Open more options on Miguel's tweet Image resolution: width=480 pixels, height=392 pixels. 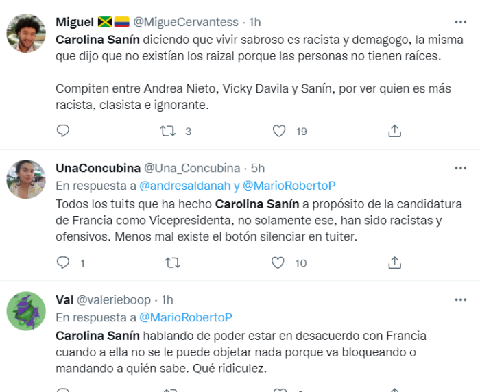click(x=461, y=22)
